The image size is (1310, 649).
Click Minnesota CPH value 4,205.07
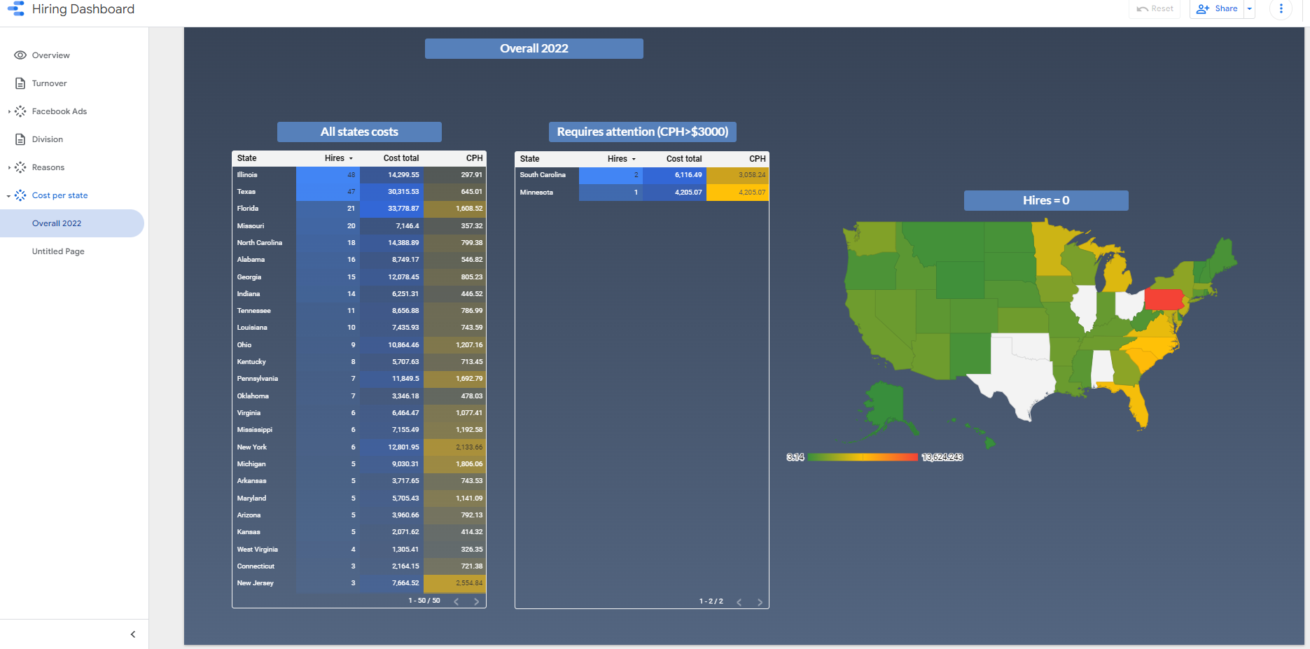(737, 193)
